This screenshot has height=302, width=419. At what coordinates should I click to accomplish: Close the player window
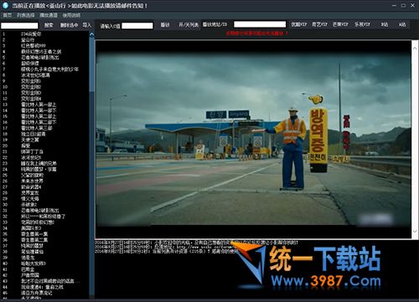(412, 5)
